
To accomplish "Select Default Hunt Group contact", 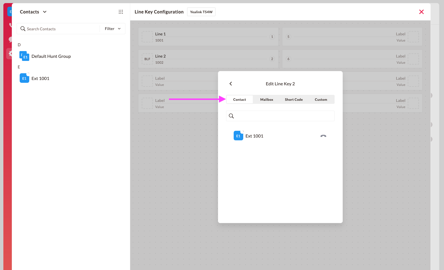I will (x=71, y=56).
